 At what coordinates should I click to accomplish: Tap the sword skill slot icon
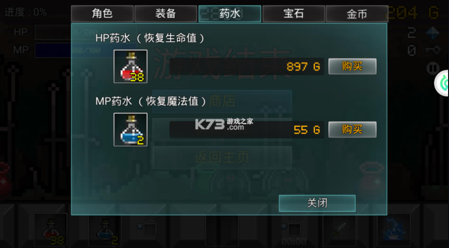pos(340,230)
